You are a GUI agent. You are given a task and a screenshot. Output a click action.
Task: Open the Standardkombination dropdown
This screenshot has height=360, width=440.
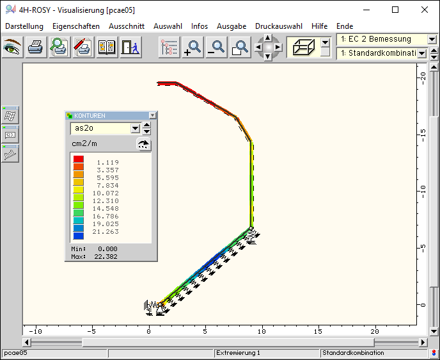click(422, 54)
